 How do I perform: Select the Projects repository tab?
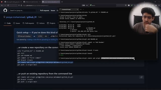pos(51,23)
